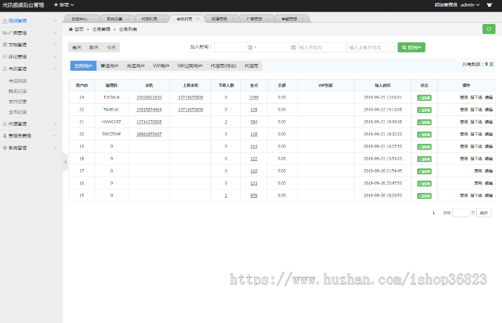502x323 pixels.
Task: Select the VIP用户 filter tab
Action: (161, 66)
